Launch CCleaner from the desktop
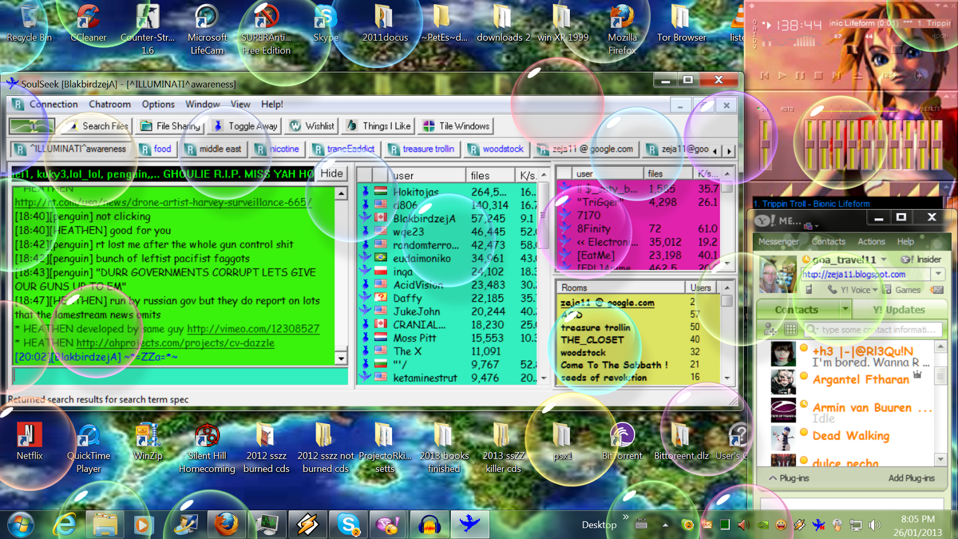958x539 pixels. 88,24
